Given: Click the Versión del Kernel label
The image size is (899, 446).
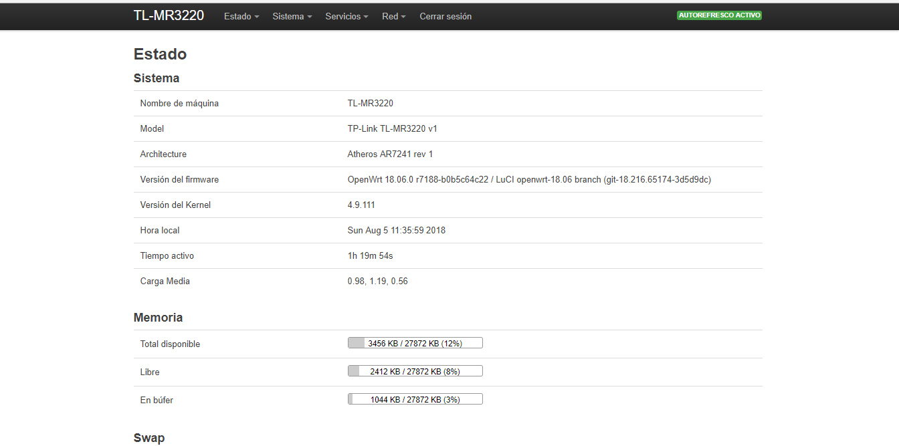Looking at the screenshot, I should pyautogui.click(x=175, y=205).
